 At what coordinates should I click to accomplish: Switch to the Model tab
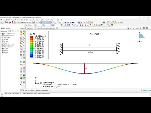tap(3, 28)
